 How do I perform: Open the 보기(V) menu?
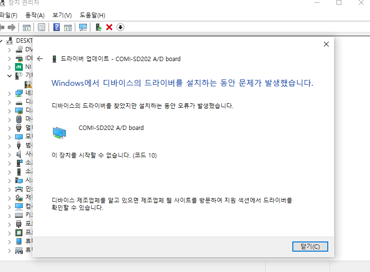62,16
